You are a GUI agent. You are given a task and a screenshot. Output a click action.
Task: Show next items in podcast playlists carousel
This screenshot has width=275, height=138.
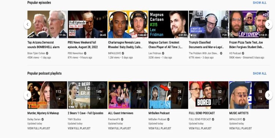coord(269,95)
